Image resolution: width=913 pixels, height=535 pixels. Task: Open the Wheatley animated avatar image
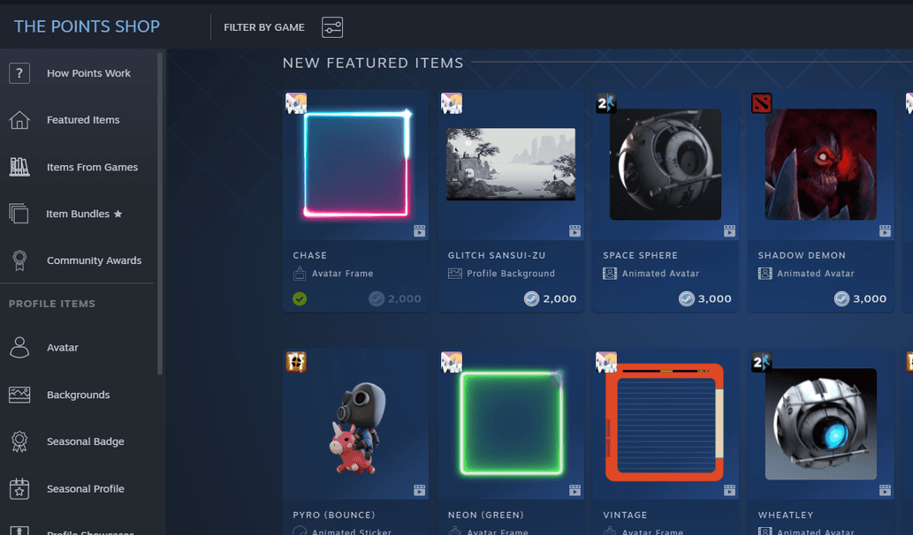tap(820, 424)
